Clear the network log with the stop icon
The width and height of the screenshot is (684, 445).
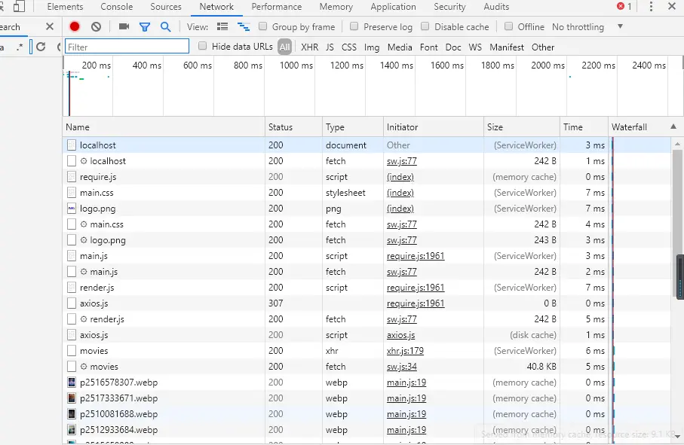coord(96,27)
